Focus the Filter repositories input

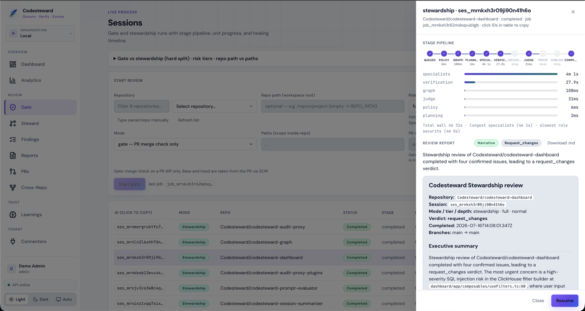(x=142, y=106)
